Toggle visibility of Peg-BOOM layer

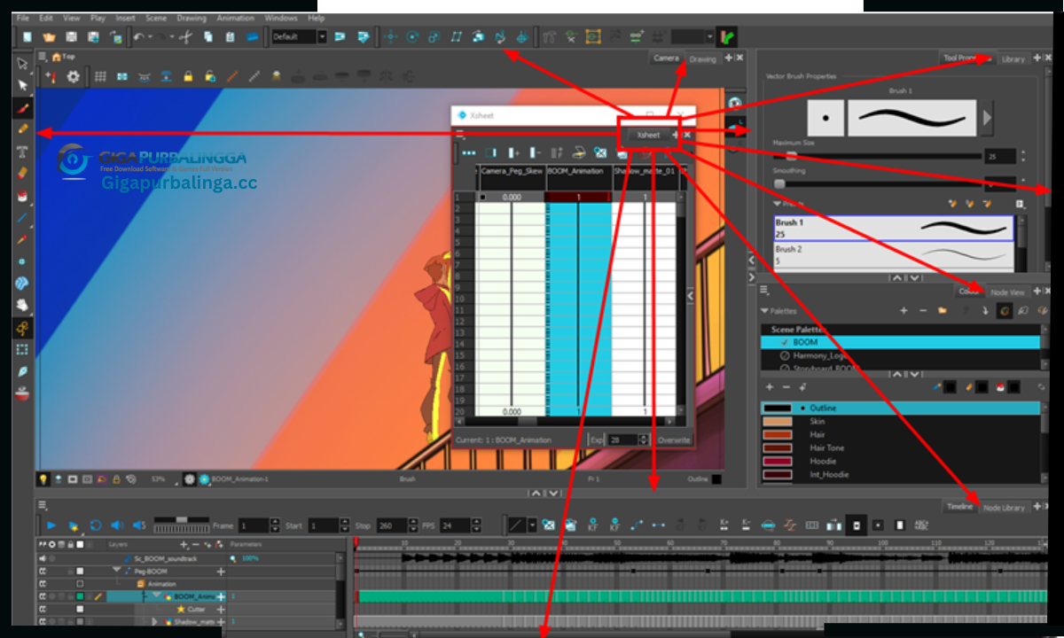point(42,572)
